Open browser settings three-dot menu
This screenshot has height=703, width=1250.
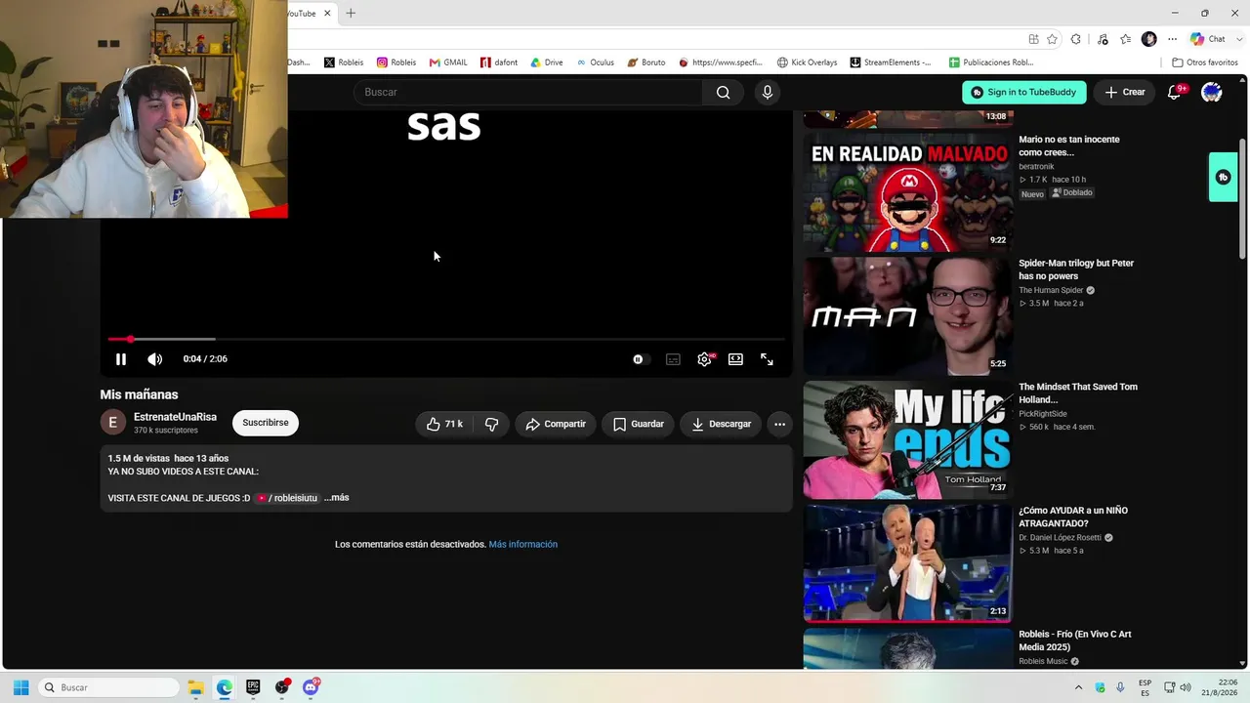(x=1173, y=39)
